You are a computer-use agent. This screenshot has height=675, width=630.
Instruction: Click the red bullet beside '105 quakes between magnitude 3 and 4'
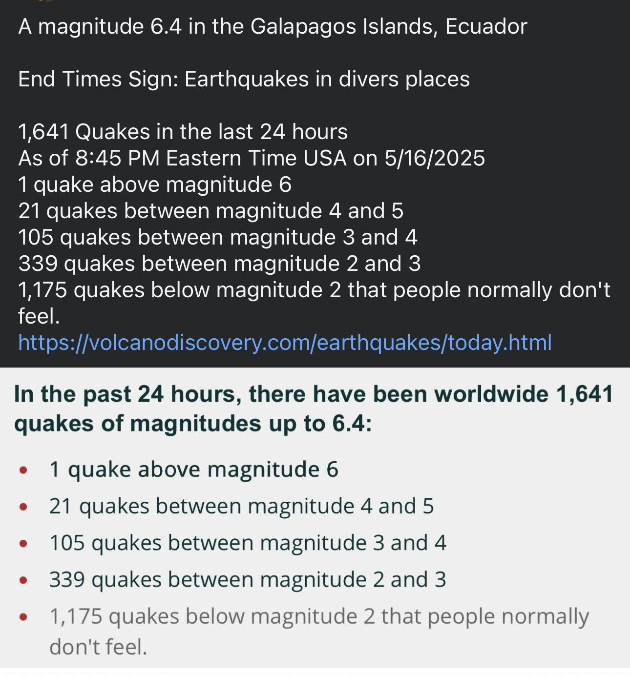coord(23,544)
